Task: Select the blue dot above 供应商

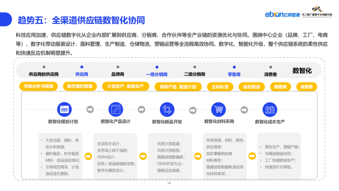Action: [82, 67]
